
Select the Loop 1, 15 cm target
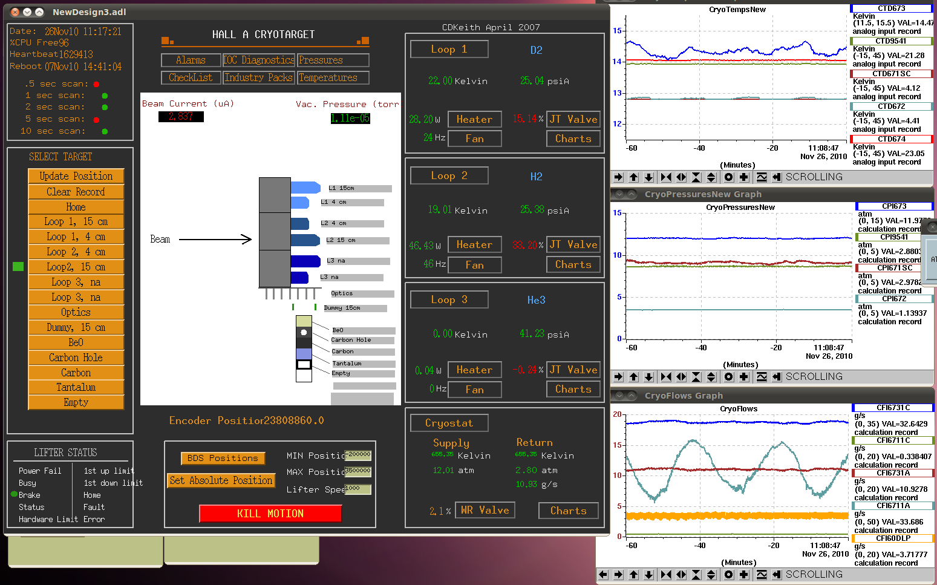coord(76,222)
